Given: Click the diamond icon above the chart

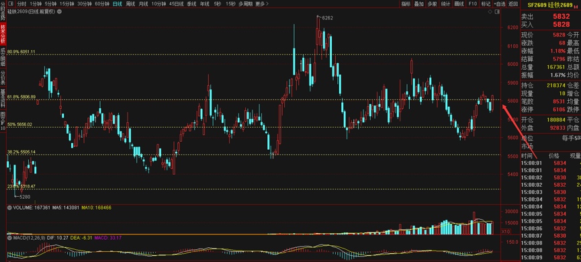Looking at the screenshot, I should pos(490,12).
